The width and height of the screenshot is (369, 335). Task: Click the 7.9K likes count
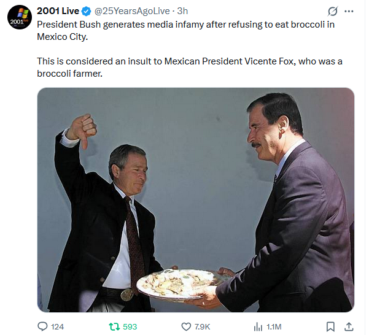tap(204, 326)
